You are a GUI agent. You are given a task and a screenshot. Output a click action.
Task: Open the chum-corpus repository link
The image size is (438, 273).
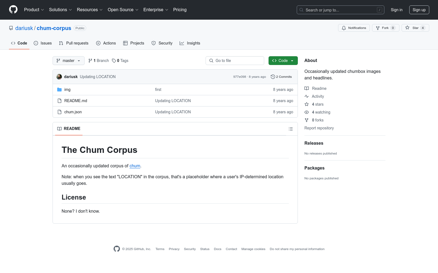(54, 28)
